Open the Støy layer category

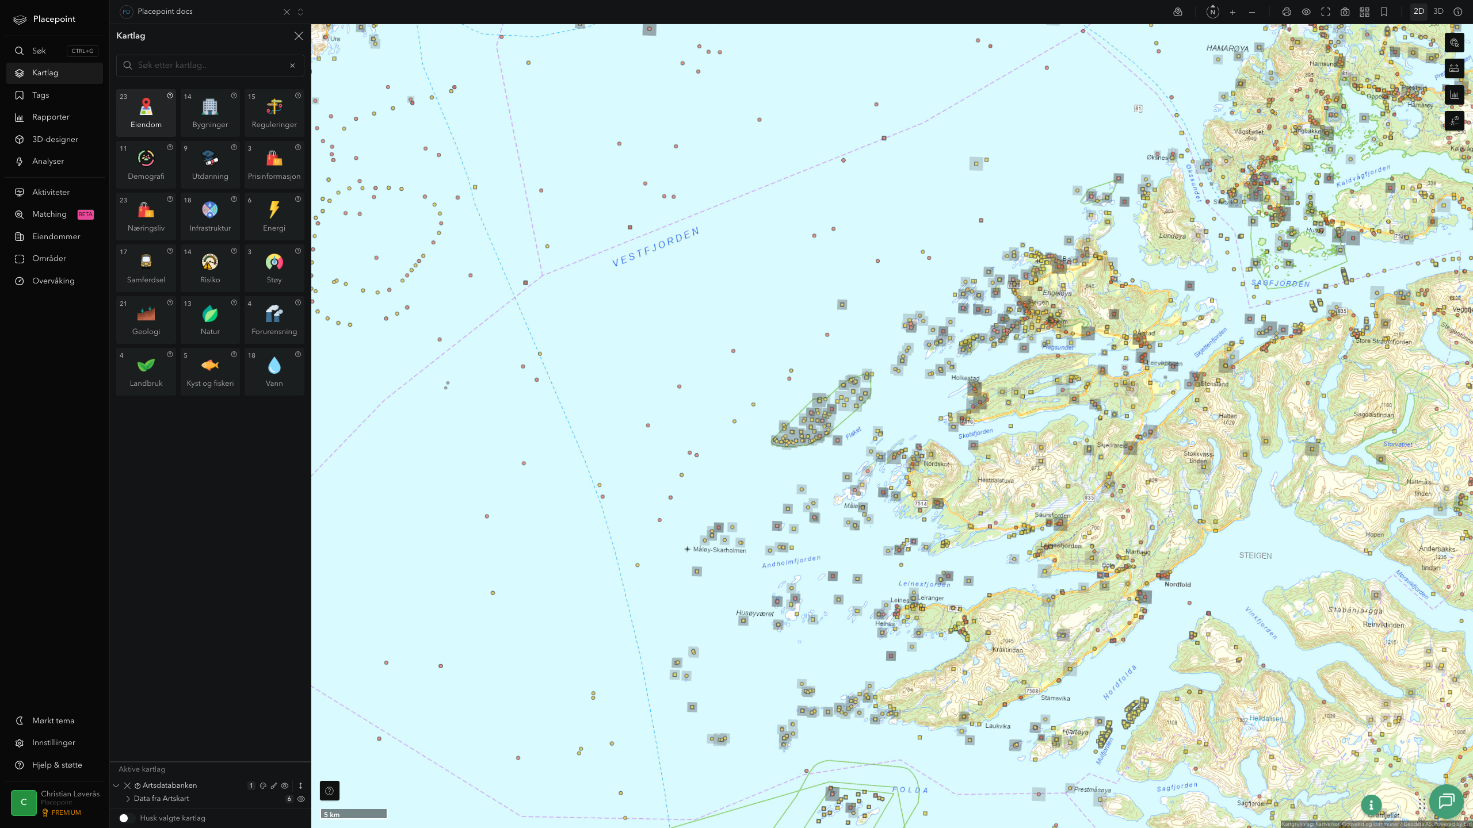click(274, 268)
